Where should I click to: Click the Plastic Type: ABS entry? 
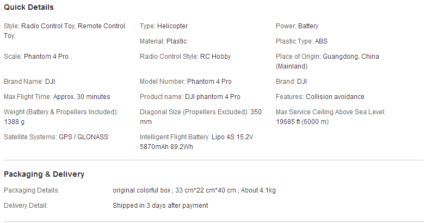pos(301,41)
